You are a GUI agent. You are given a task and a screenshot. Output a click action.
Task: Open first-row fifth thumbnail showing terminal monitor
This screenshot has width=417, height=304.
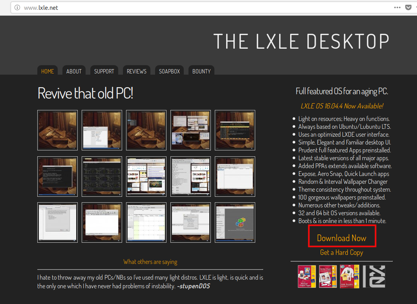point(235,130)
